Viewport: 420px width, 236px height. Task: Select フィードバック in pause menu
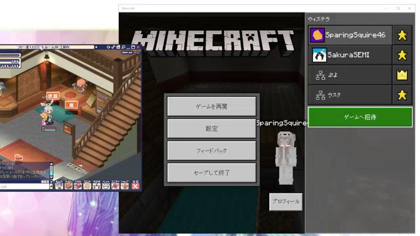coord(211,151)
